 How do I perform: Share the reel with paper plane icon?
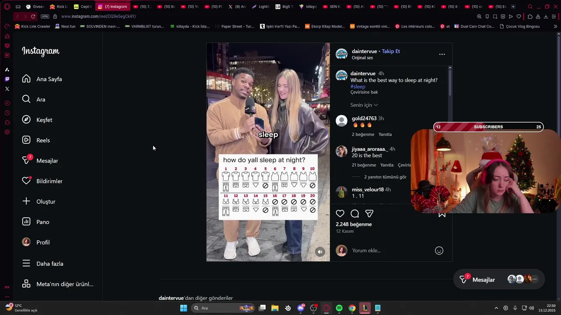pos(369,213)
